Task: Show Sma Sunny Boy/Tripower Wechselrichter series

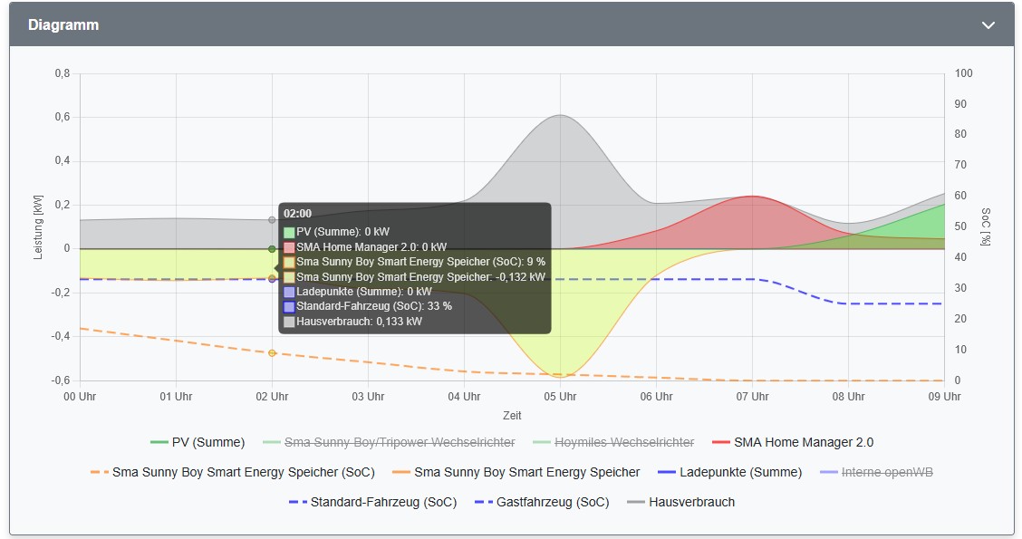Action: pyautogui.click(x=400, y=442)
